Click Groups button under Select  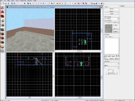112,9
